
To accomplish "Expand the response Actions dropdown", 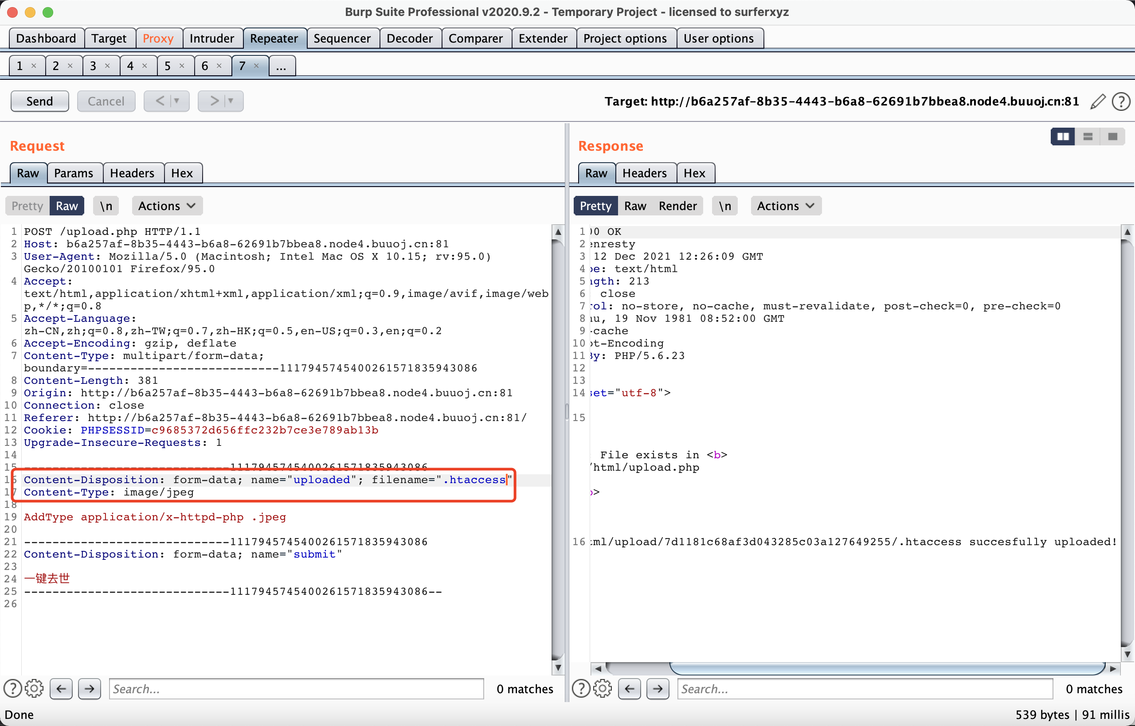I will tap(786, 206).
